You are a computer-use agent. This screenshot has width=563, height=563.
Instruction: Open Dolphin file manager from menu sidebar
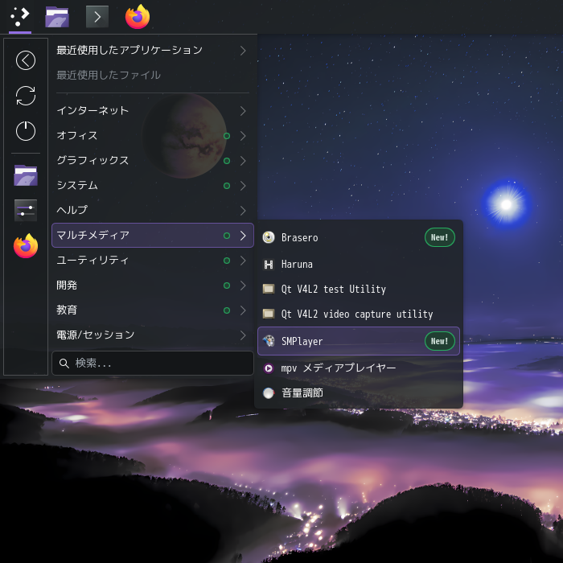pos(26,175)
